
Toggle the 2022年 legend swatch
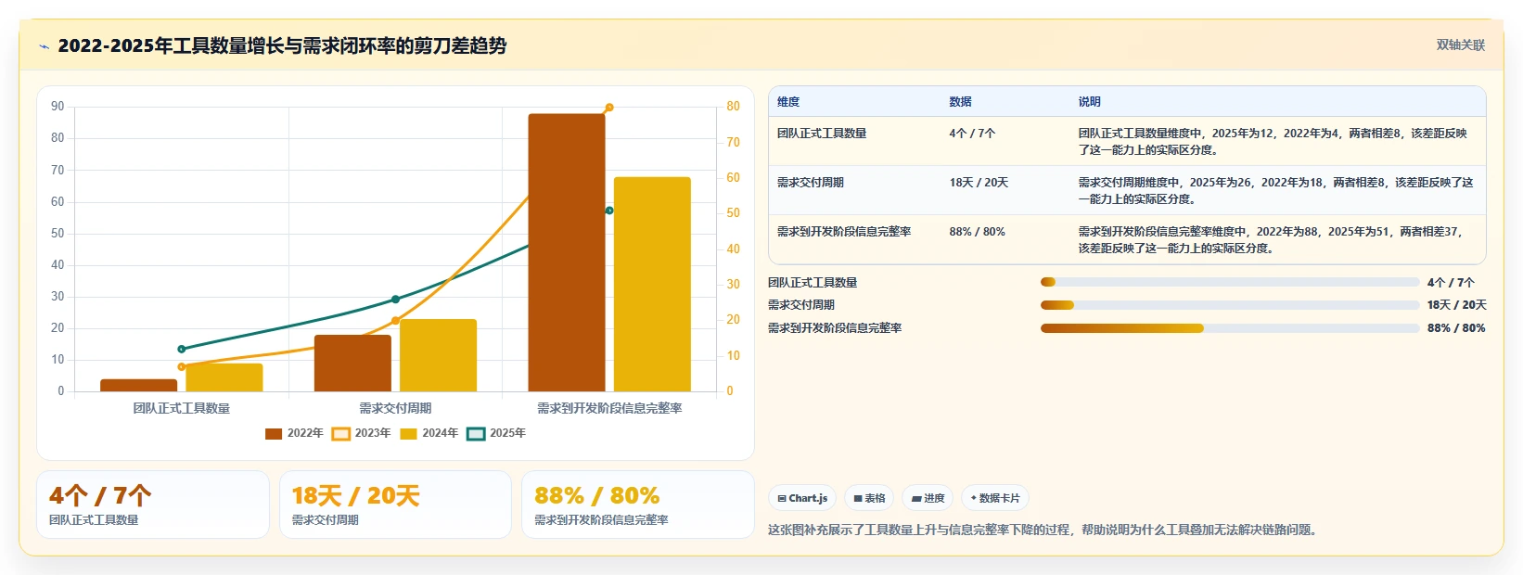pyautogui.click(x=274, y=433)
